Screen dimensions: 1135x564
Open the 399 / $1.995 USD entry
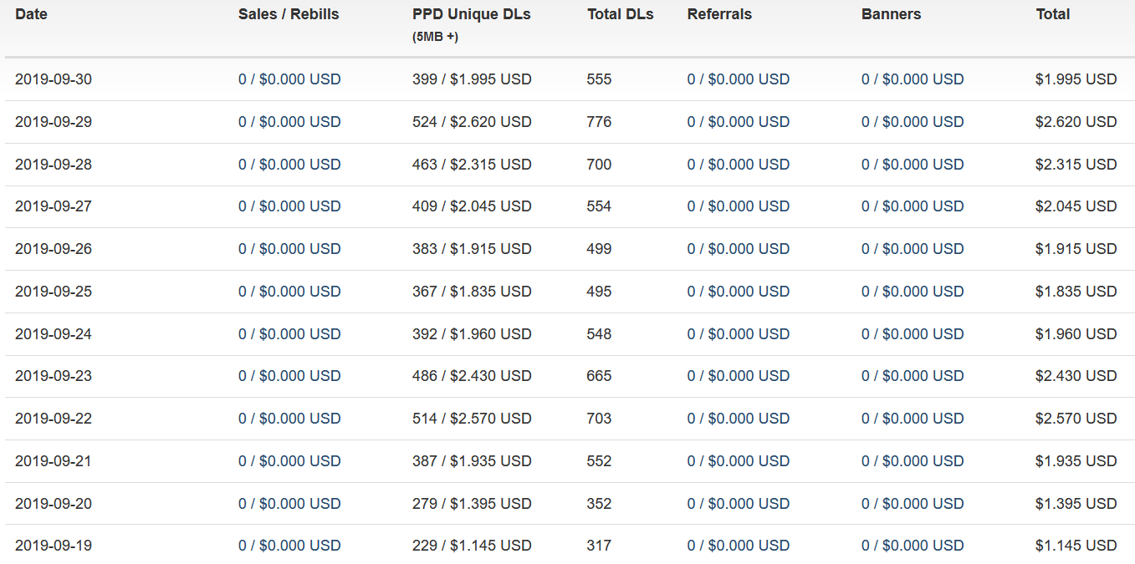(472, 79)
